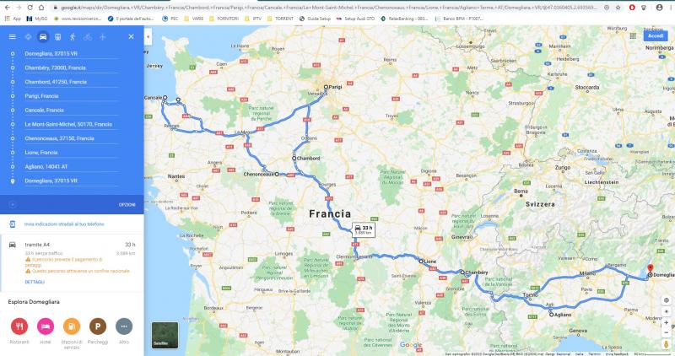Close the directions panel with X
The image size is (675, 356).
(132, 37)
